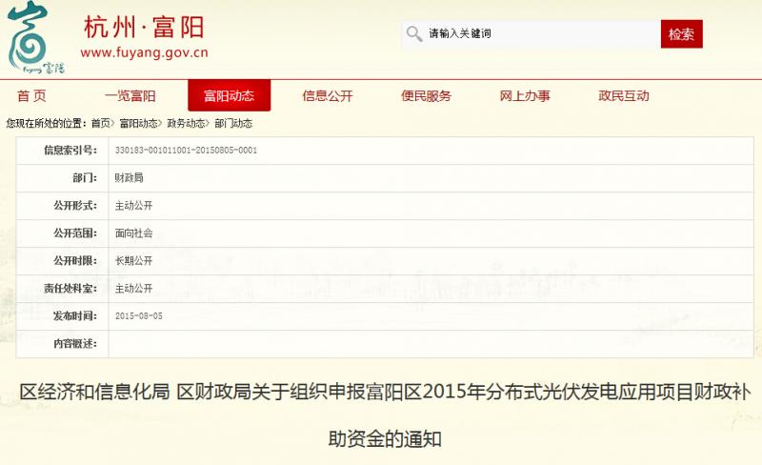Go to the 一览富阳 navigation tab

pos(130,96)
